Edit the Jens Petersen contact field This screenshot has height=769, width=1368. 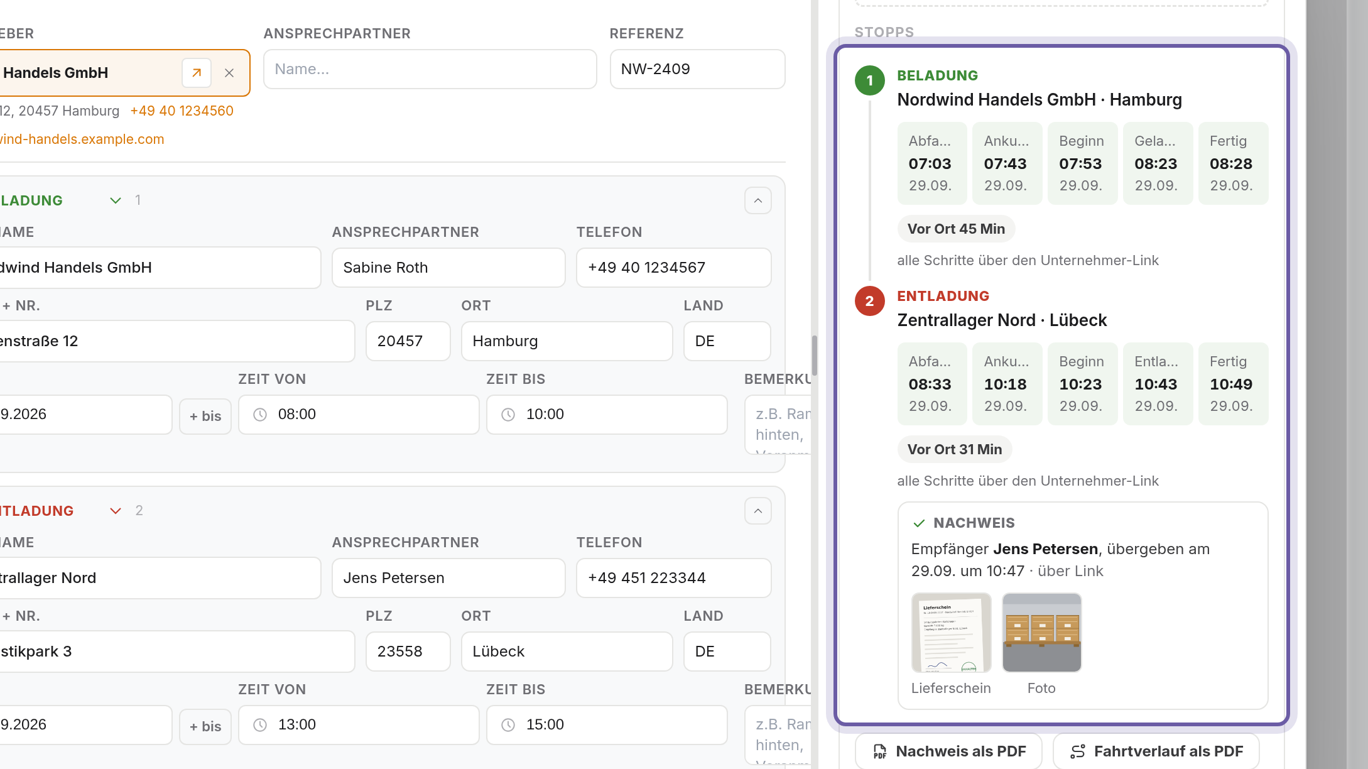448,578
